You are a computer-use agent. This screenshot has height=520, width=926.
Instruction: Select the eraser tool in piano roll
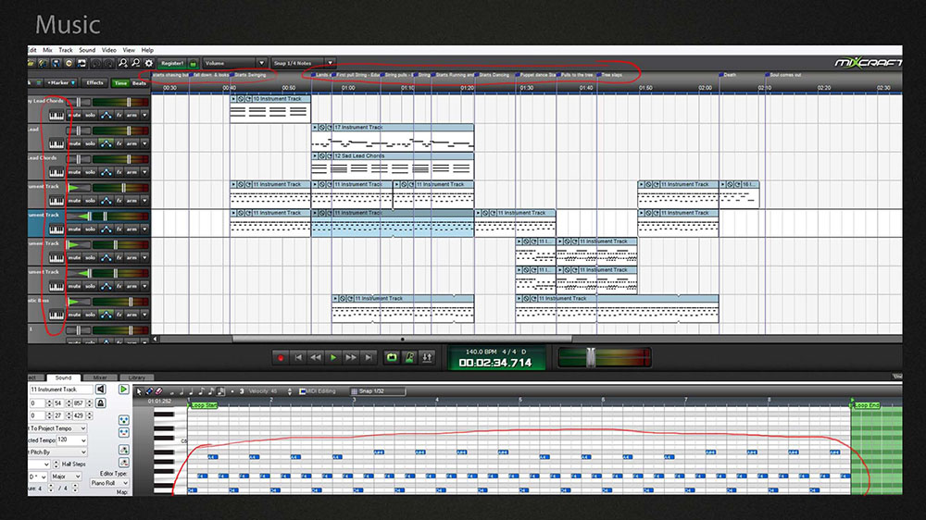pyautogui.click(x=159, y=391)
